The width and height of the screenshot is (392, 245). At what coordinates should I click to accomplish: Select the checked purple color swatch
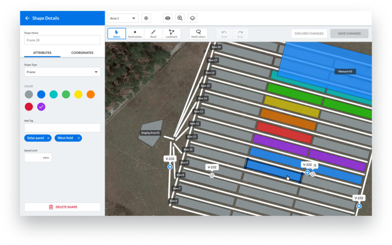point(41,107)
